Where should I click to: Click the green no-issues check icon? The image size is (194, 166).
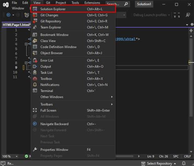26,156
